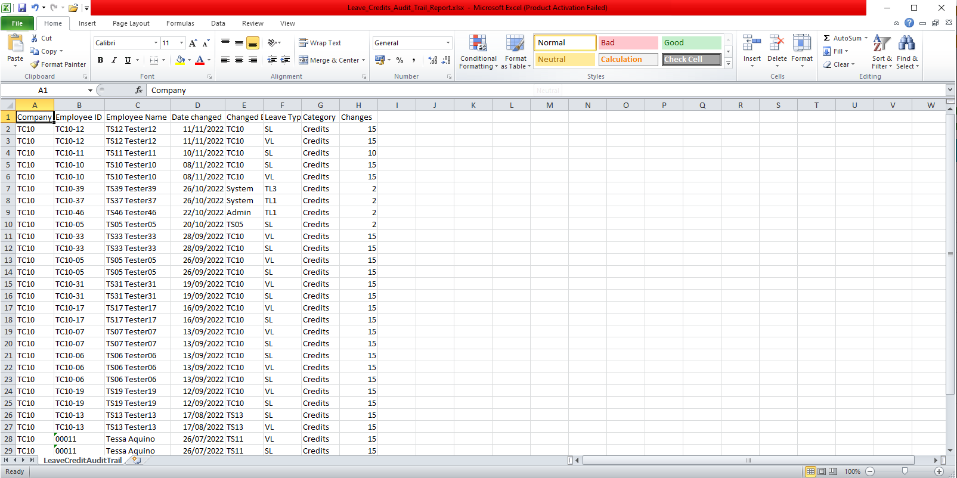Toggle Bold formatting

(x=100, y=60)
